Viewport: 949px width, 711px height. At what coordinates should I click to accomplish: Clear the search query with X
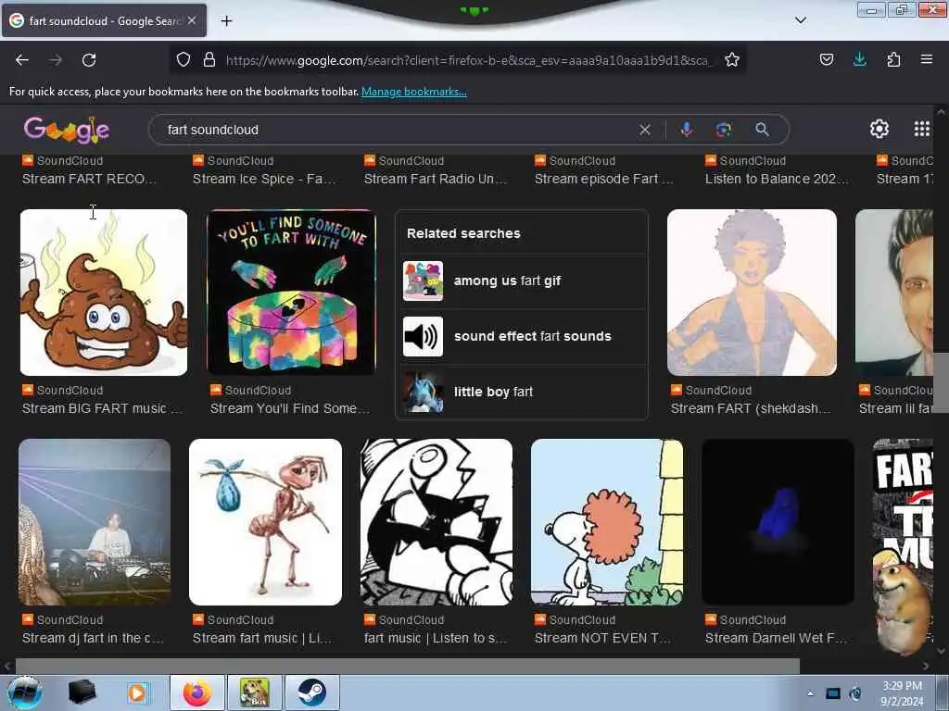pos(645,130)
